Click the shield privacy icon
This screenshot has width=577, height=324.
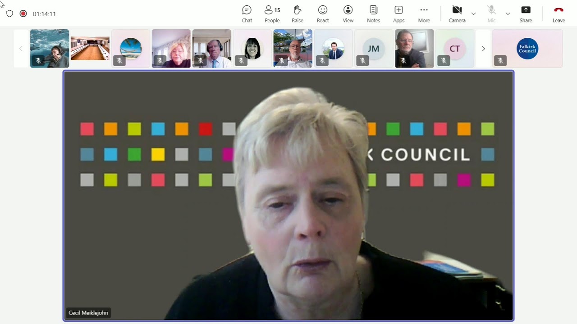click(x=9, y=14)
